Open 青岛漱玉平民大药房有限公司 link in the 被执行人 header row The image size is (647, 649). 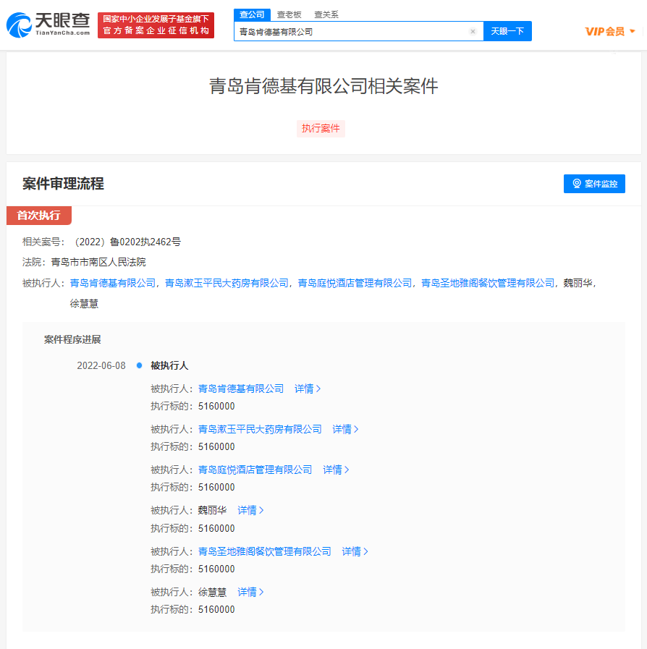click(x=227, y=283)
